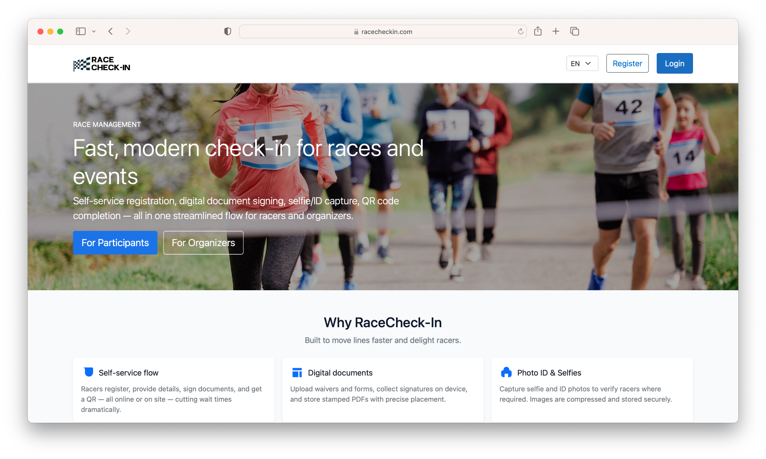Open the privacy report shield icon
This screenshot has height=459, width=766.
click(x=227, y=31)
